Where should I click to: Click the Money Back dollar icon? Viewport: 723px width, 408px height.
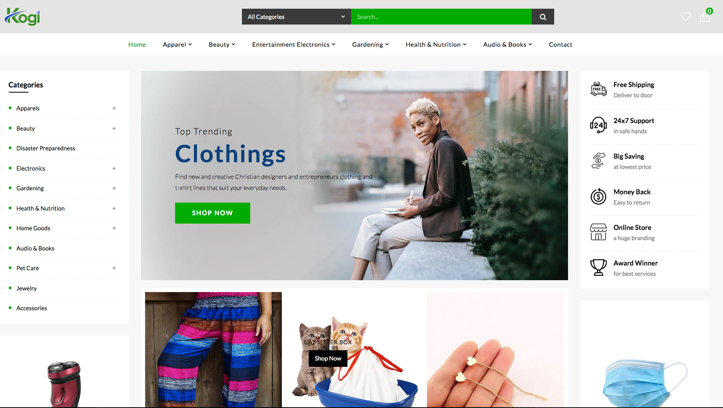click(598, 196)
